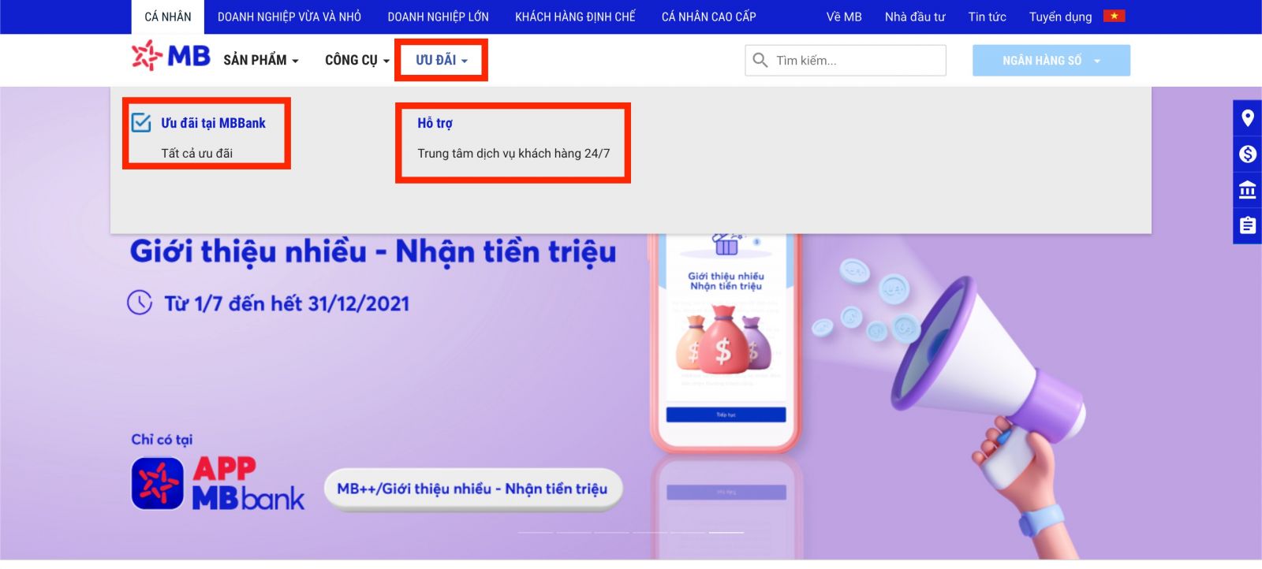The image size is (1262, 569).
Task: Select the CÁ NHÂN tab
Action: click(x=168, y=17)
